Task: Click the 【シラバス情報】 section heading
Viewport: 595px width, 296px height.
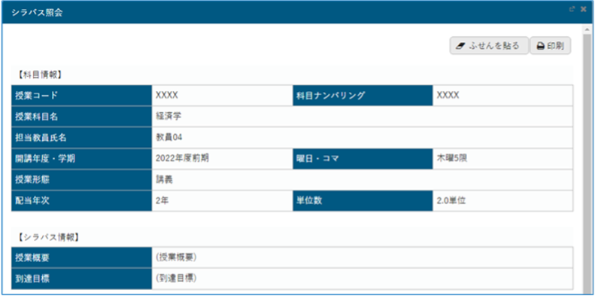Action: 48,237
